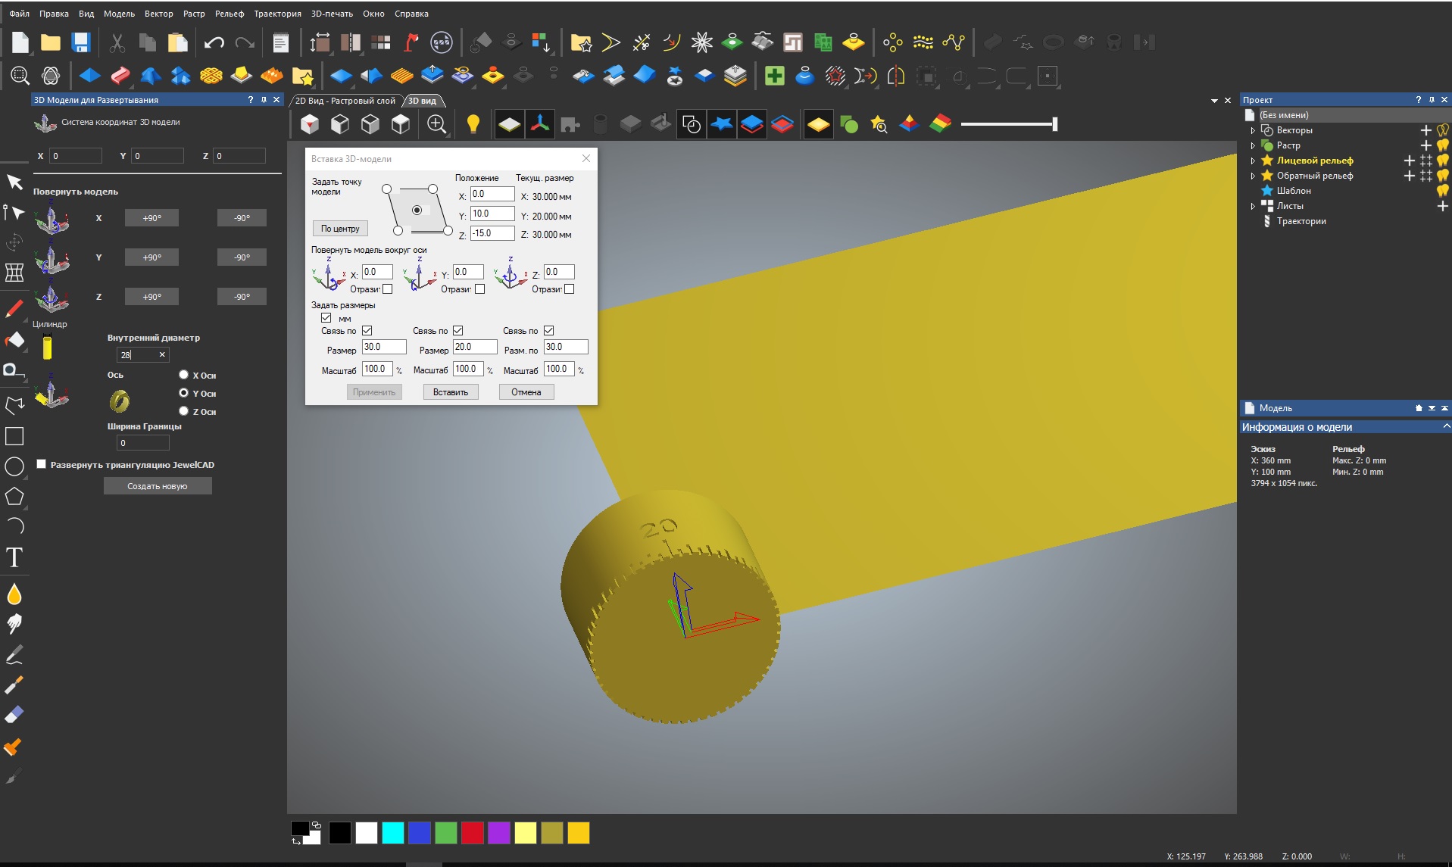Click the green plus icon in main toolbar
1452x867 pixels.
coord(774,76)
